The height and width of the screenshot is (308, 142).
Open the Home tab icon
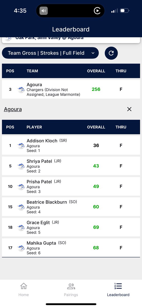tap(24, 286)
